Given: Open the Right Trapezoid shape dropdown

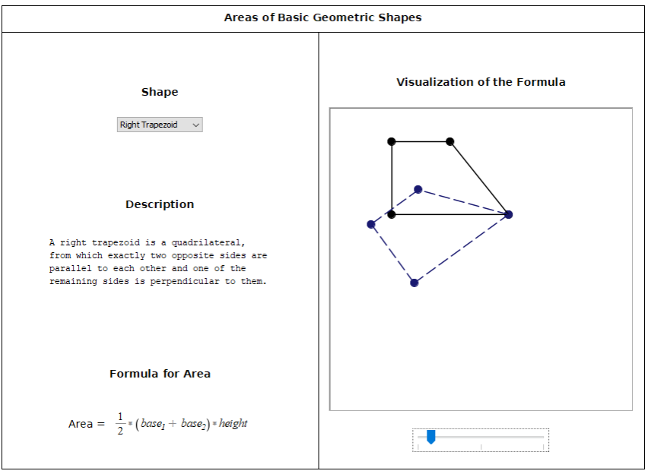Looking at the screenshot, I should point(159,125).
